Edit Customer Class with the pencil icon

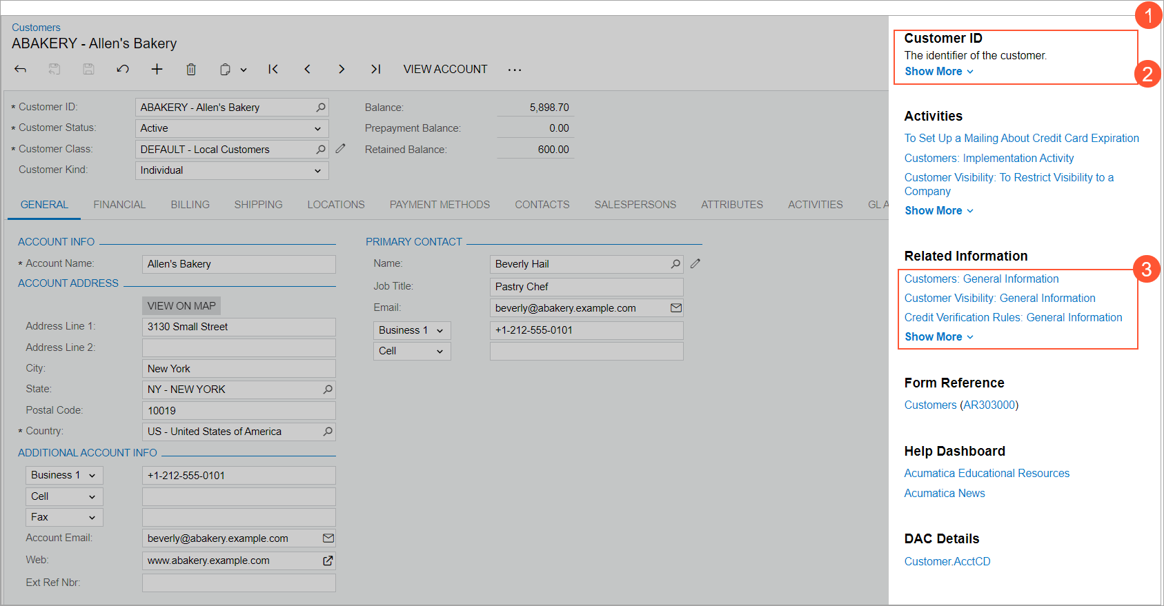340,149
